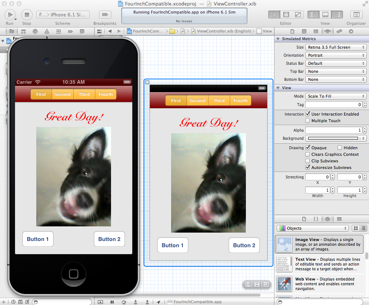369x305 pixels.
Task: Toggle the Opaque checkbox
Action: pos(307,147)
